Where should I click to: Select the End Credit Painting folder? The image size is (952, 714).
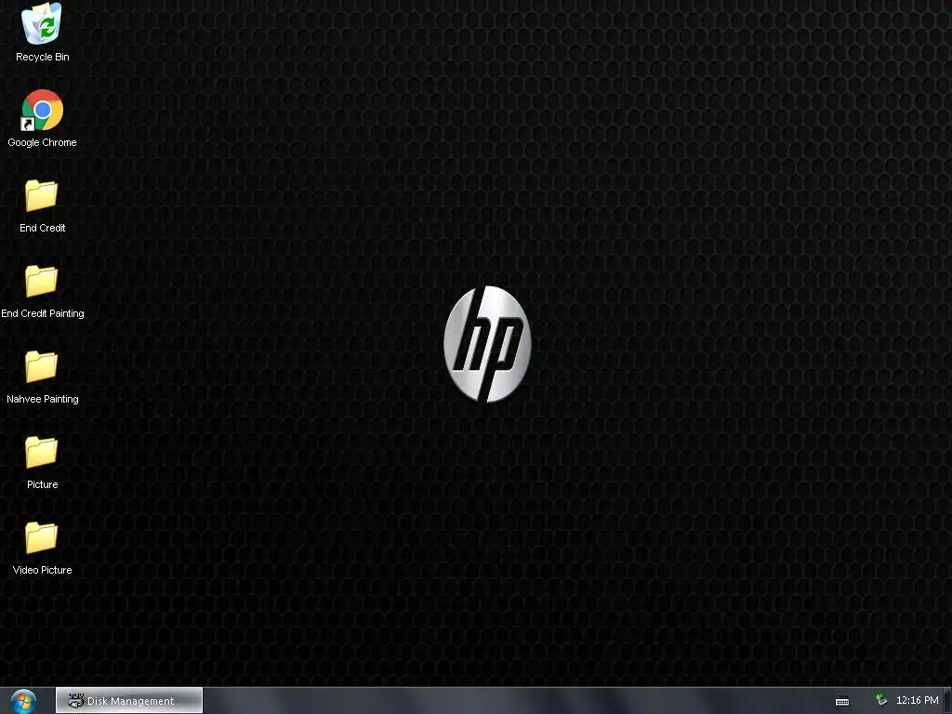pyautogui.click(x=41, y=281)
